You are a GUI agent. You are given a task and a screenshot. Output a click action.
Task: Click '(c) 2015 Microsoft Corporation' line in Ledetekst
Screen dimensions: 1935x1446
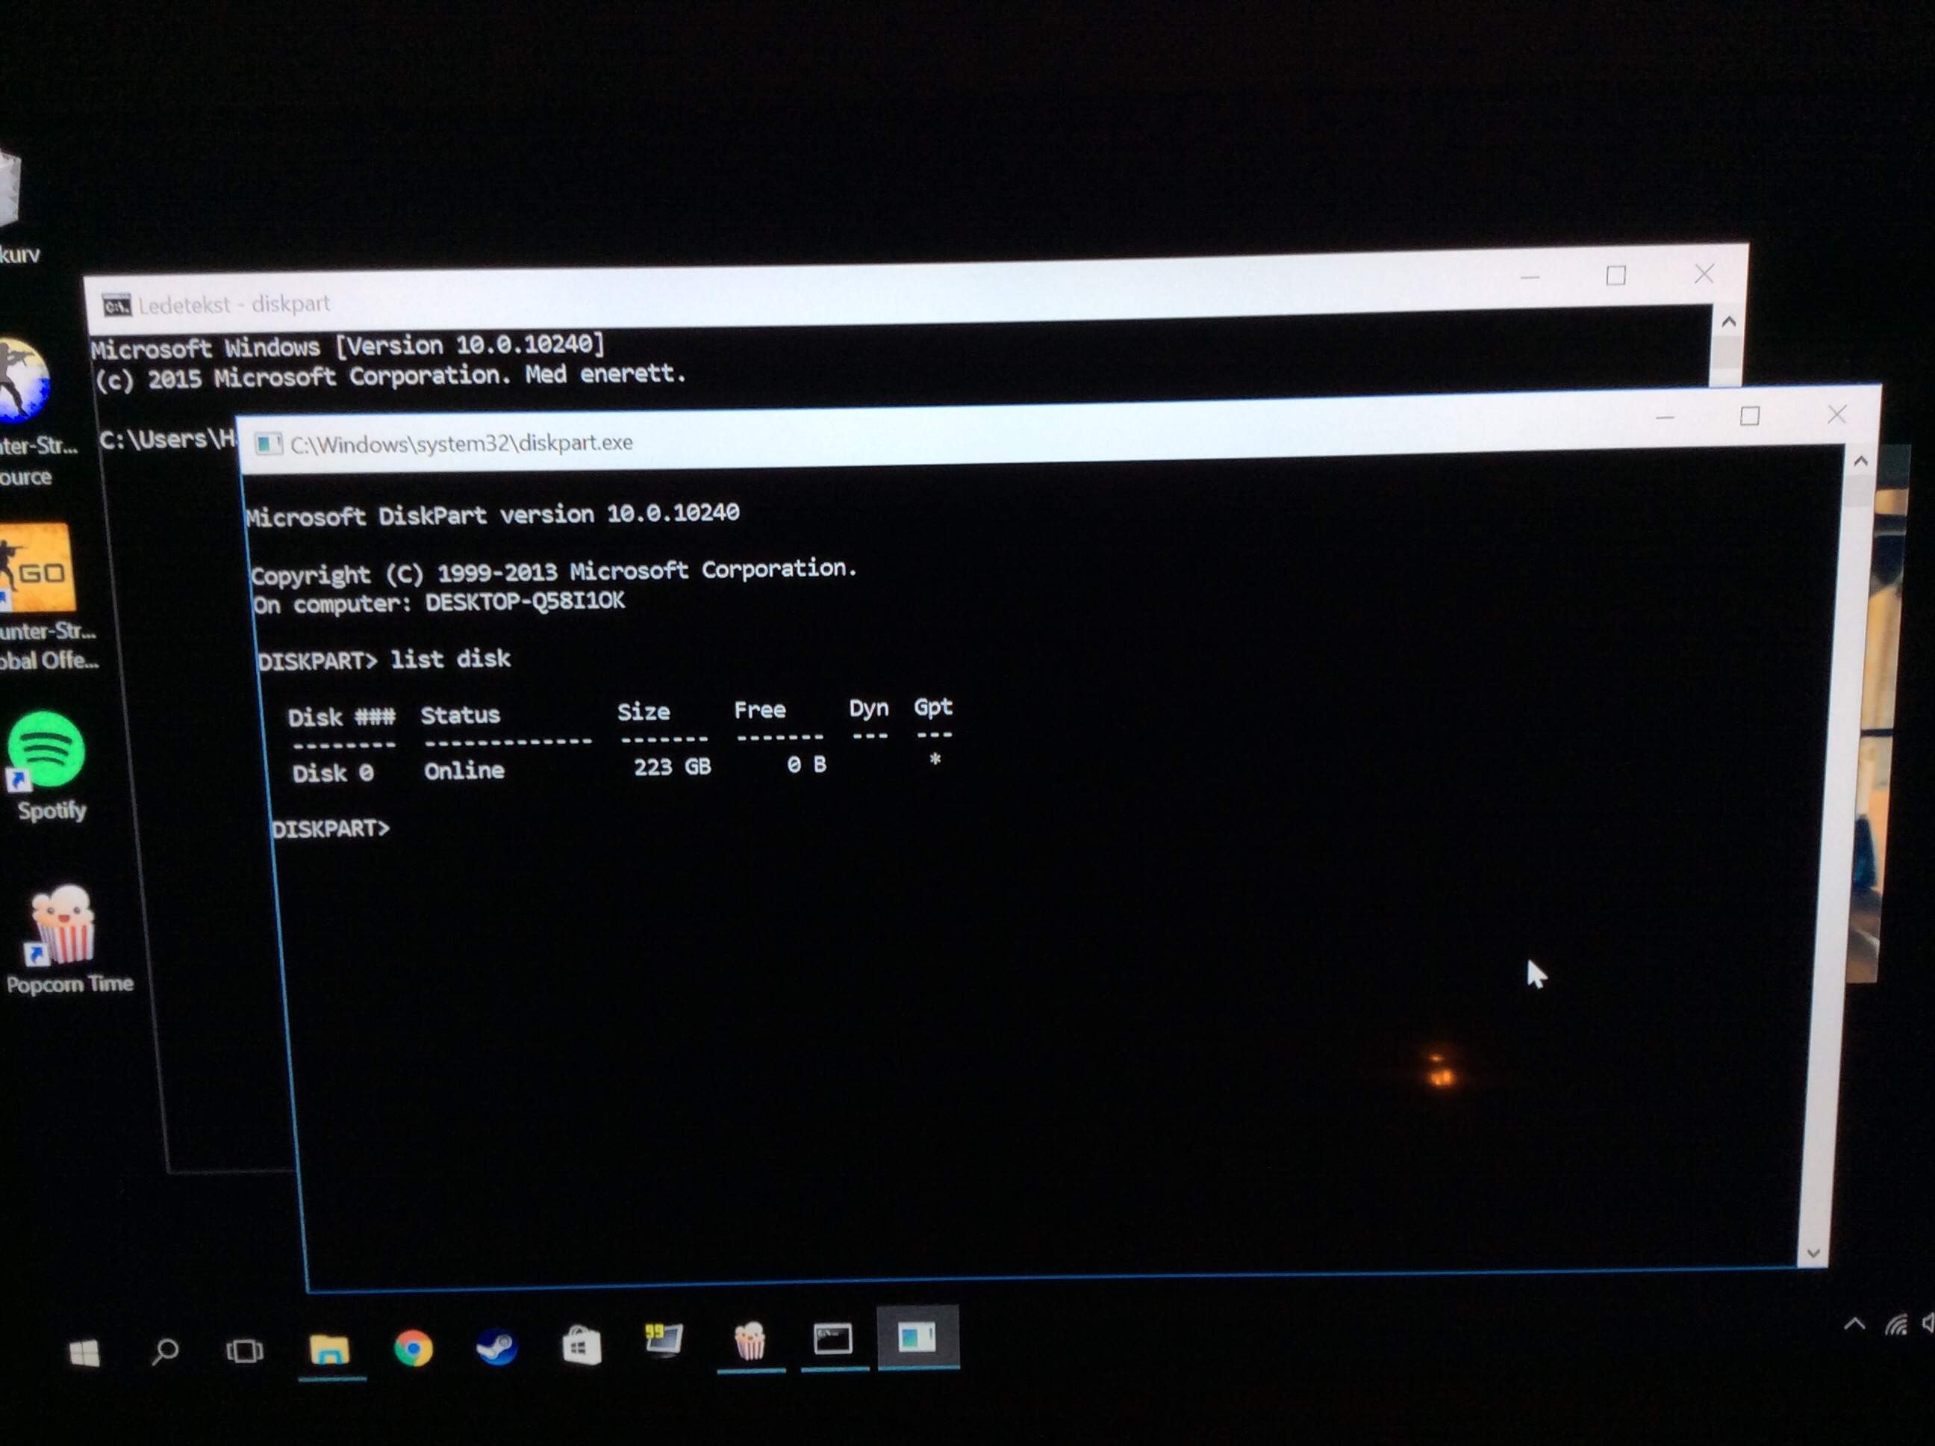pos(390,377)
